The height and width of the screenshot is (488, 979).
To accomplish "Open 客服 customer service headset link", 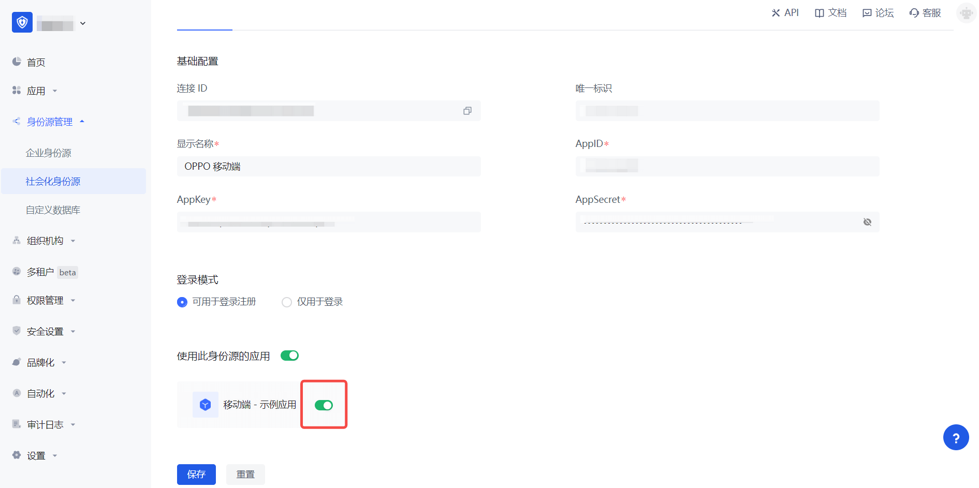I will [925, 13].
